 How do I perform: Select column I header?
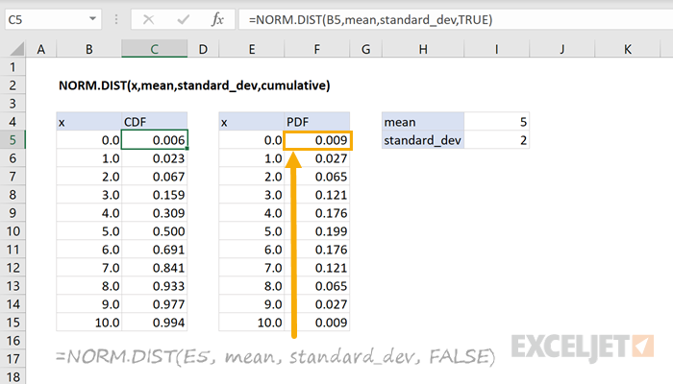497,49
